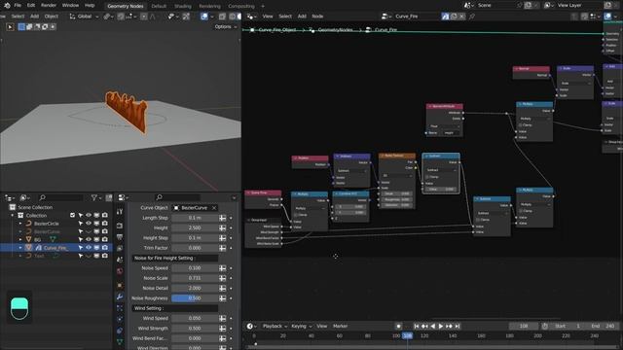This screenshot has width=623, height=350.
Task: Hide the Collection in the viewport
Action: [89, 216]
